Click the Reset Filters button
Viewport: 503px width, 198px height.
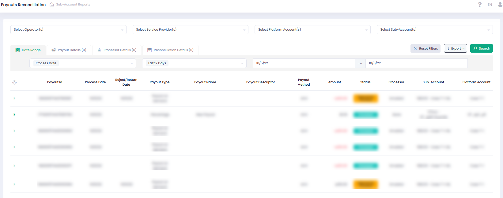pos(425,48)
